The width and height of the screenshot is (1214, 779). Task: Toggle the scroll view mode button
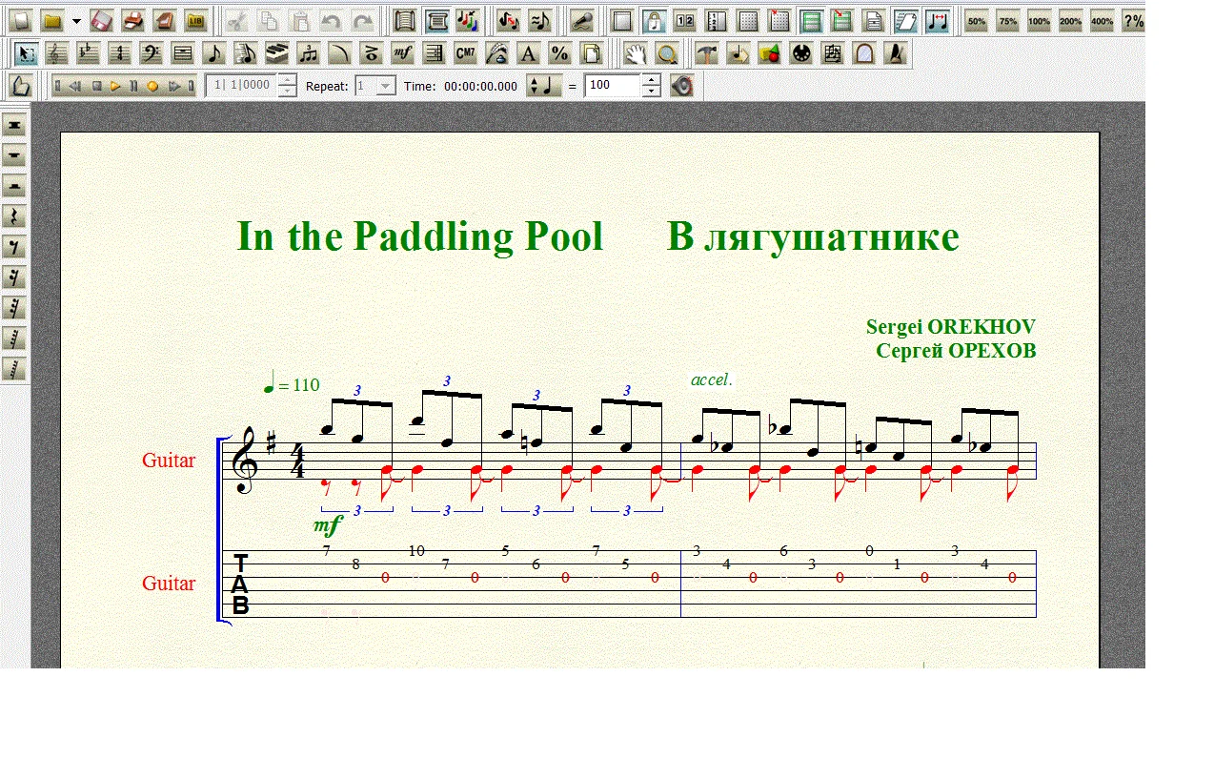pos(405,20)
